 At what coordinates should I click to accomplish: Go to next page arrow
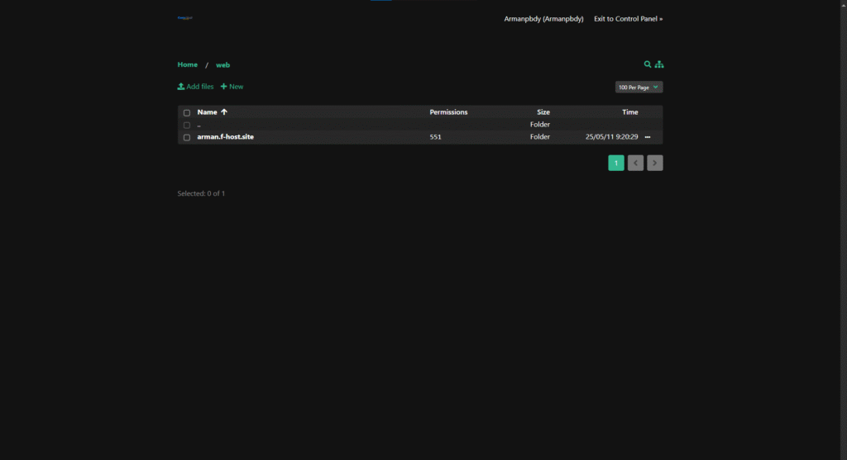(x=654, y=164)
